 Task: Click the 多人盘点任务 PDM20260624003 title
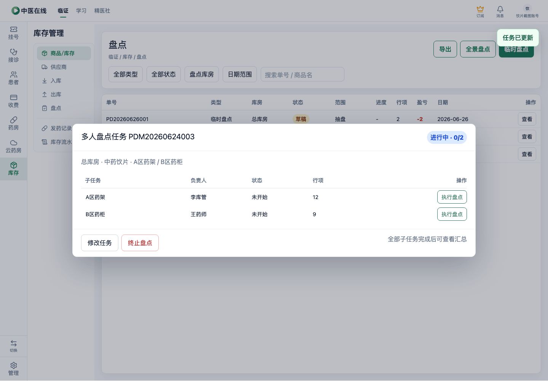138,137
